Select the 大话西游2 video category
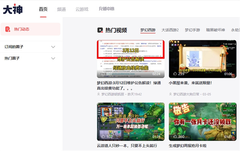This screenshot has height=151, width=240. [170, 30]
